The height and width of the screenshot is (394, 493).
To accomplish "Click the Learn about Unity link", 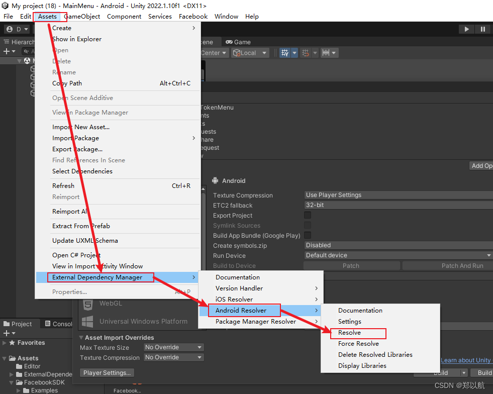I will tap(466, 360).
